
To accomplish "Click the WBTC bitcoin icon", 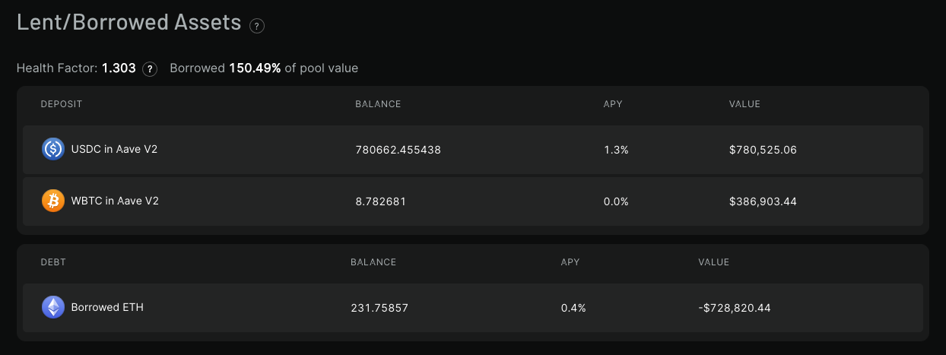I will point(53,201).
